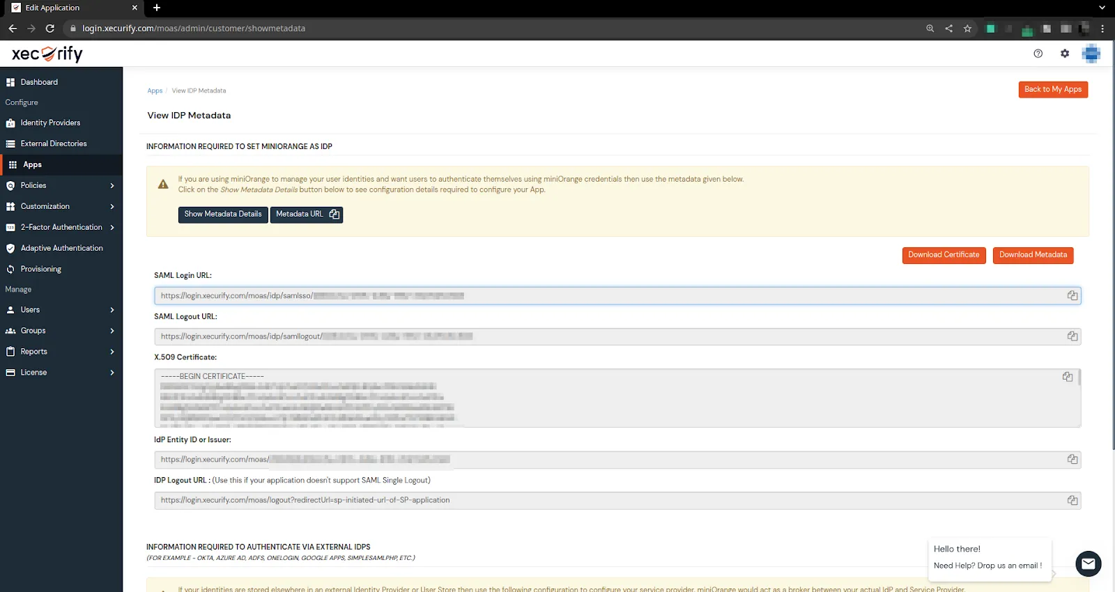Reload the page in browser
The width and height of the screenshot is (1115, 592).
(50, 29)
